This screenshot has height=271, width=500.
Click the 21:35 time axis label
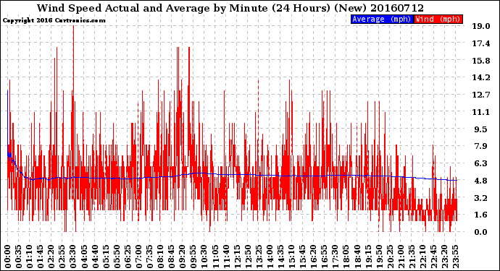pos(412,257)
